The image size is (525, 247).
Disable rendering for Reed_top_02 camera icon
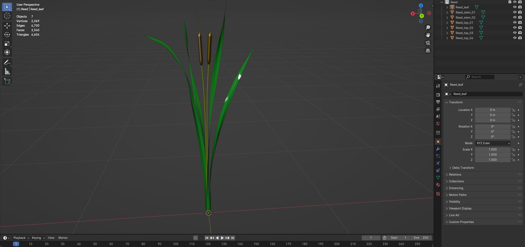click(520, 28)
